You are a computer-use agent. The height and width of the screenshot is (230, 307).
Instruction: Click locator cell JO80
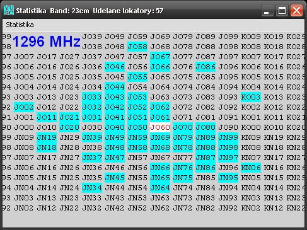point(206,127)
